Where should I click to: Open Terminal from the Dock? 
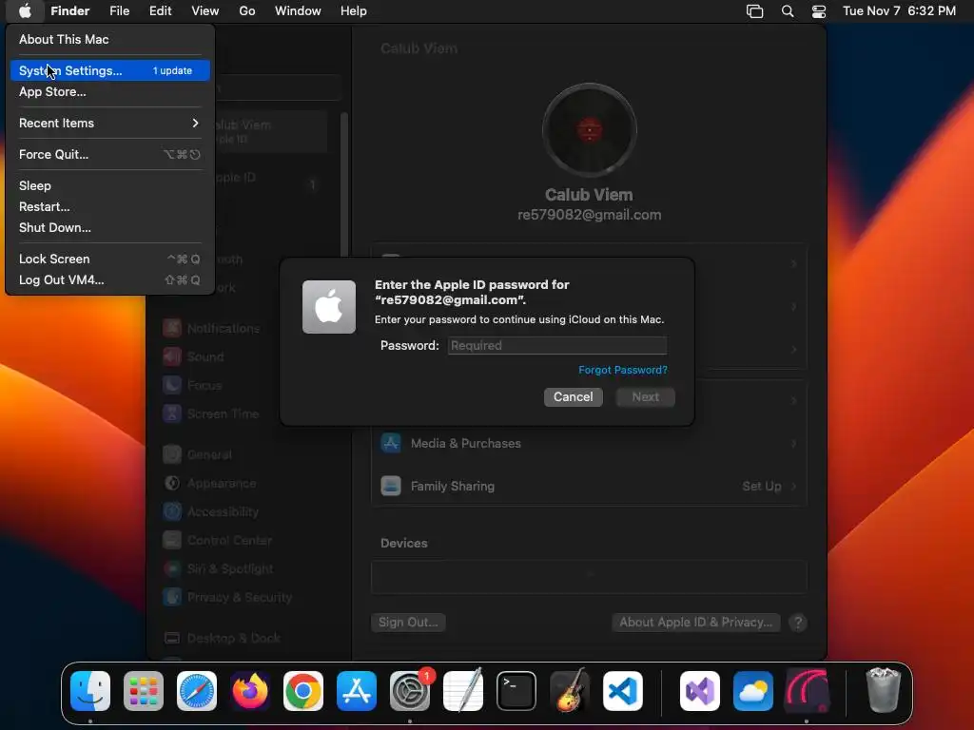pos(516,691)
